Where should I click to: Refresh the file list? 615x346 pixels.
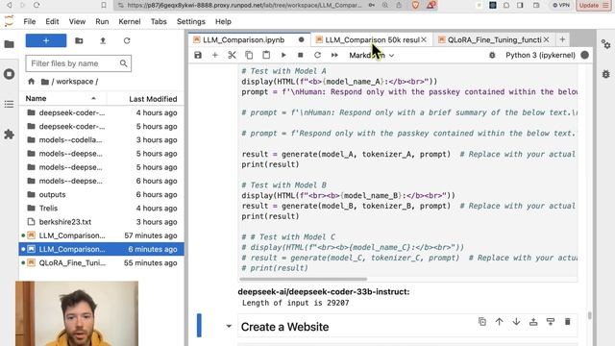(127, 40)
